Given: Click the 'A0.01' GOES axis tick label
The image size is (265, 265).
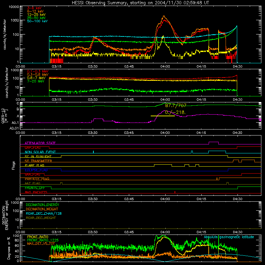Looking at the screenshot, I should [14, 128].
